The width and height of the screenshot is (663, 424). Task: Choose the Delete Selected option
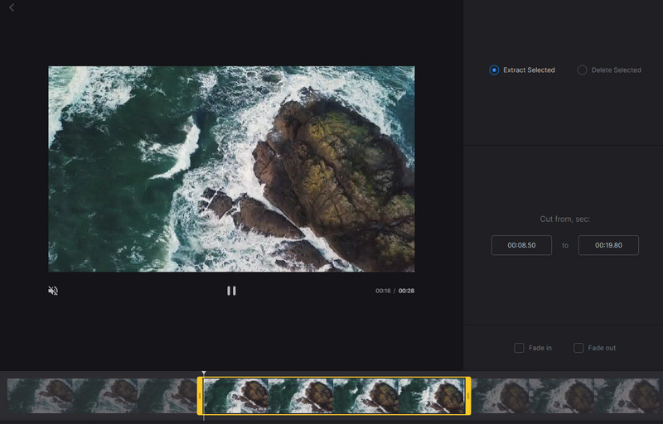coord(582,70)
